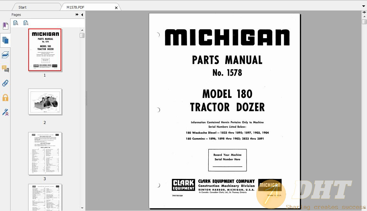
Task: Click the "MODEL 180" heading on the page
Action: [227, 94]
